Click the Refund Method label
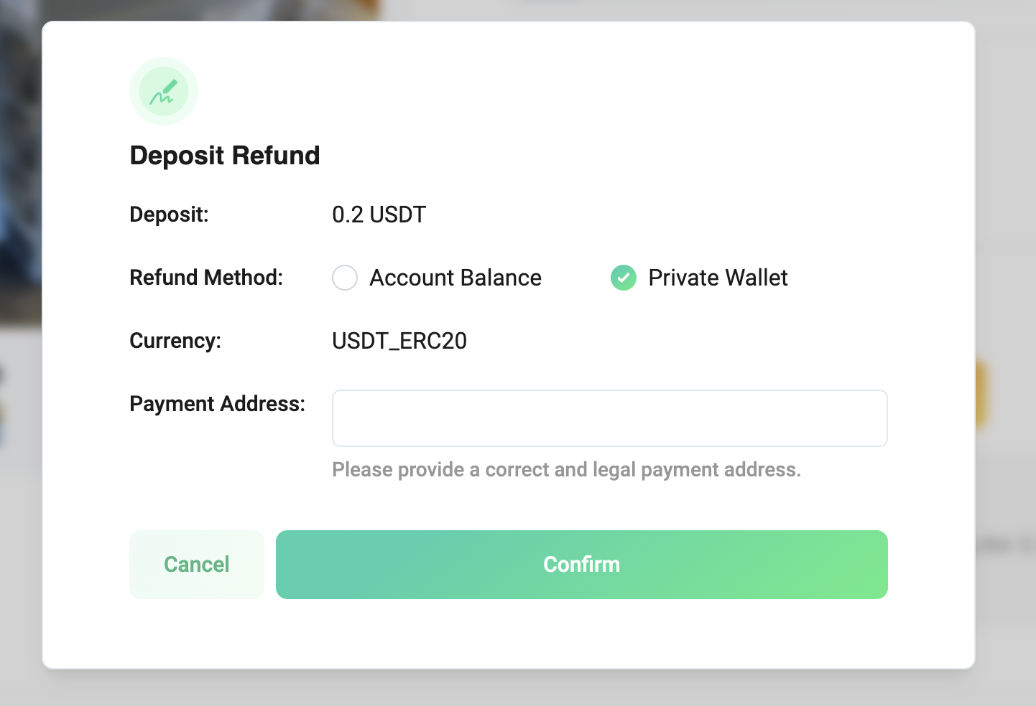The height and width of the screenshot is (706, 1036). [x=206, y=278]
